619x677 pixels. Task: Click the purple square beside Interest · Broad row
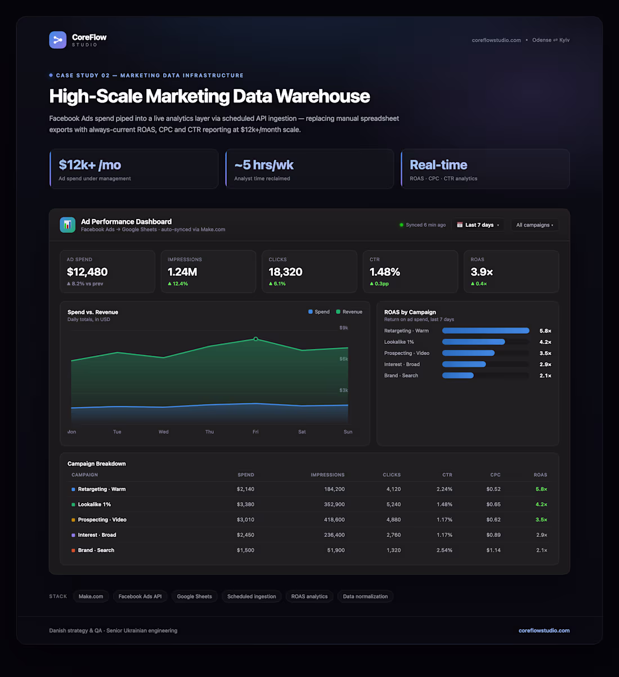pos(73,535)
